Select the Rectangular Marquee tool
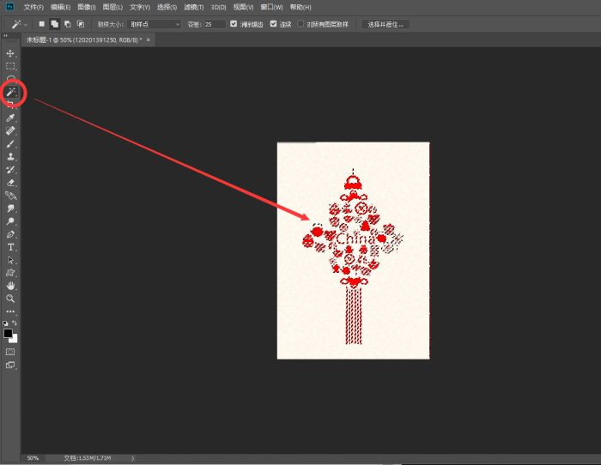 [x=11, y=66]
